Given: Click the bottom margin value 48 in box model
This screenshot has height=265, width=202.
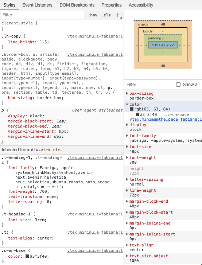Looking at the screenshot, I should [163, 66].
